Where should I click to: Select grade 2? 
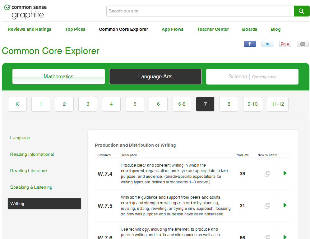click(x=64, y=104)
